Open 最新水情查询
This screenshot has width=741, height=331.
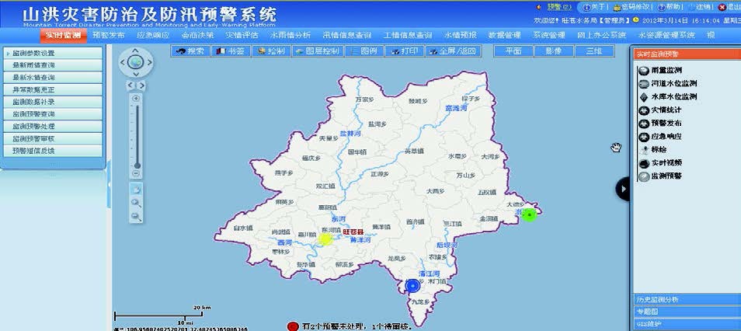point(53,78)
